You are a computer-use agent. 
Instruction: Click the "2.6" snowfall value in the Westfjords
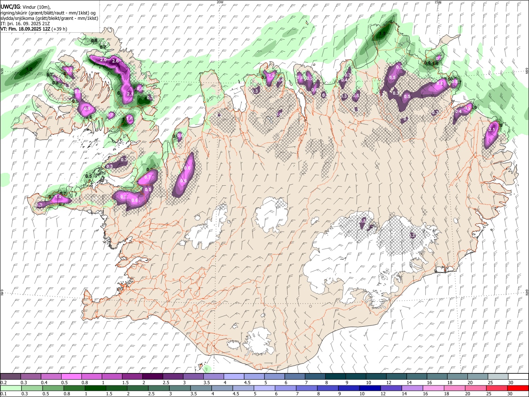coord(115,61)
